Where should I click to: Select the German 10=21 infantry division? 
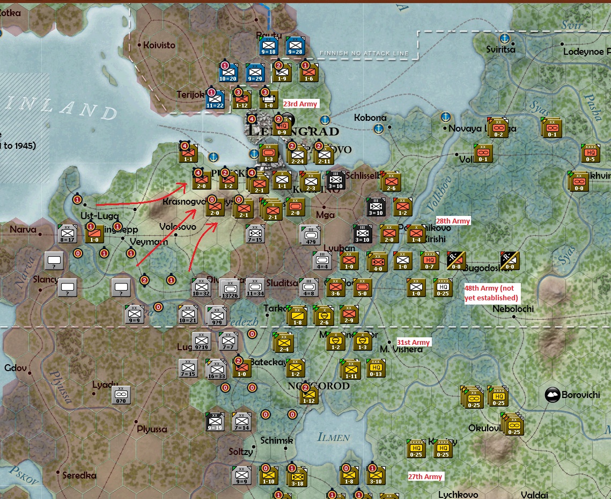pos(188,314)
